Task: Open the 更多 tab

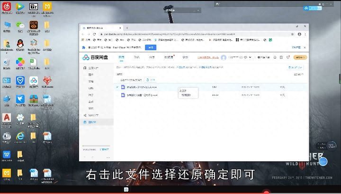Action: 185,57
